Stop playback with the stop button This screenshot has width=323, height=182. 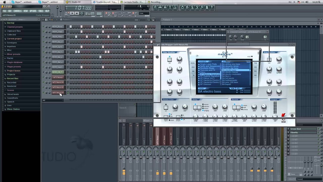(77, 13)
